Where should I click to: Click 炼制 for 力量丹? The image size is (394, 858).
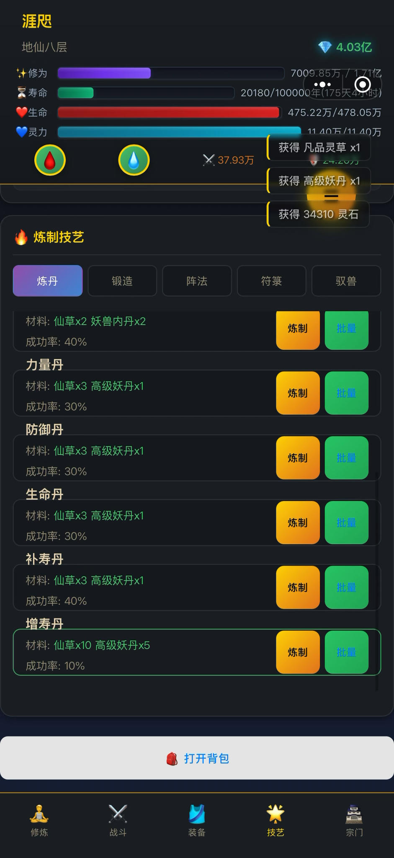click(x=298, y=393)
